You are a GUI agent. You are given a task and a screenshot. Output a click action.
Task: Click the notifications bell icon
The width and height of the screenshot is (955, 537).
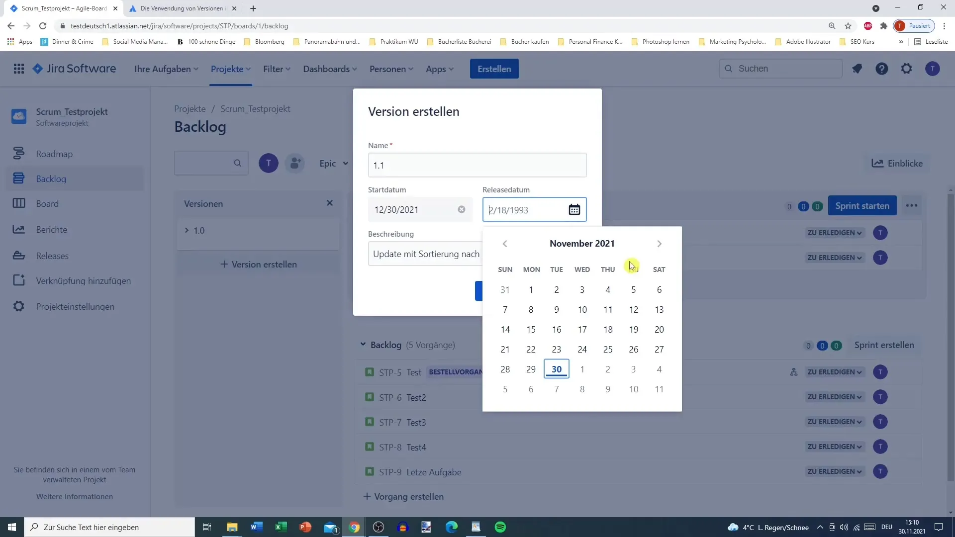858,69
